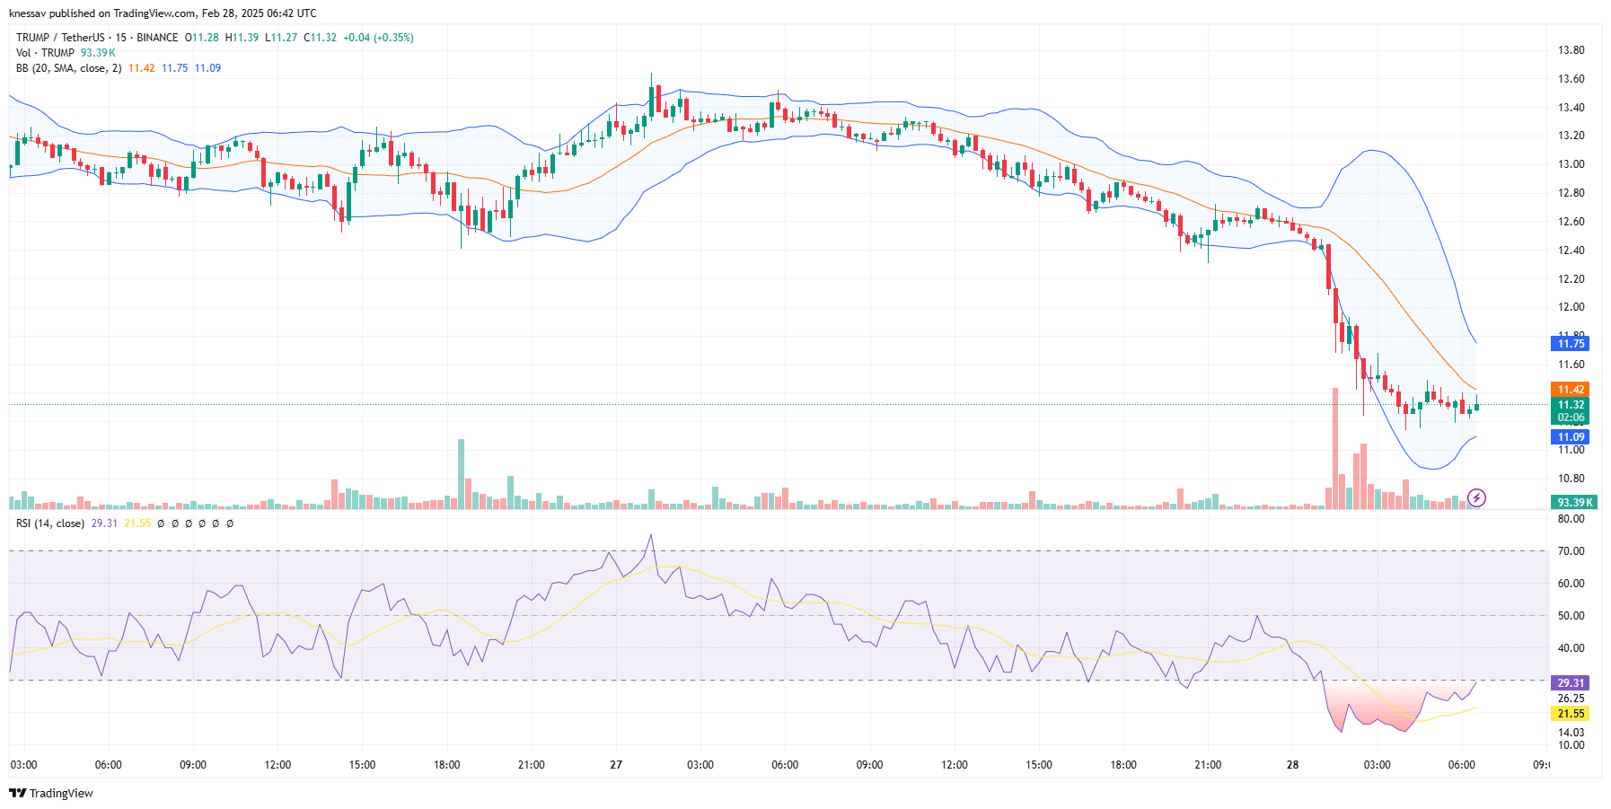Click the '12.80' price axis label
This screenshot has width=1611, height=809.
pos(1571,193)
